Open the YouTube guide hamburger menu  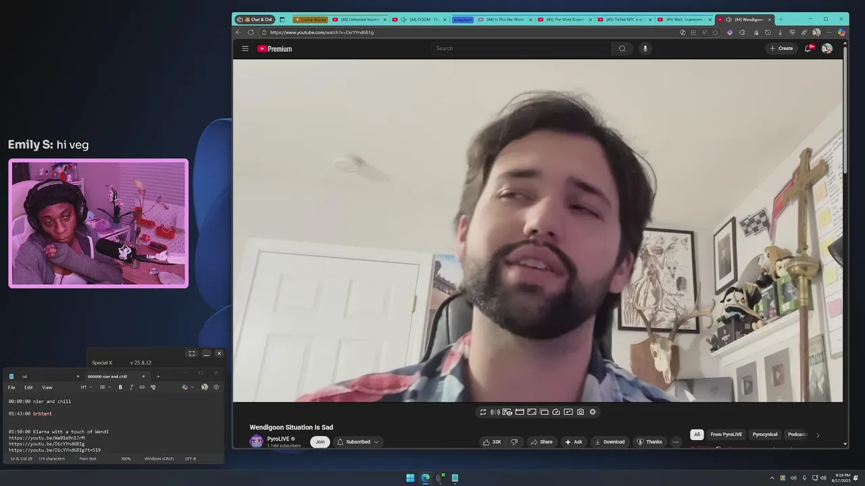(x=245, y=49)
